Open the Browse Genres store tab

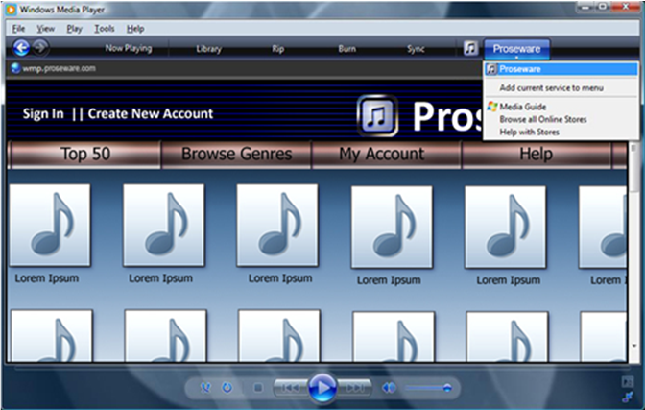click(x=236, y=154)
